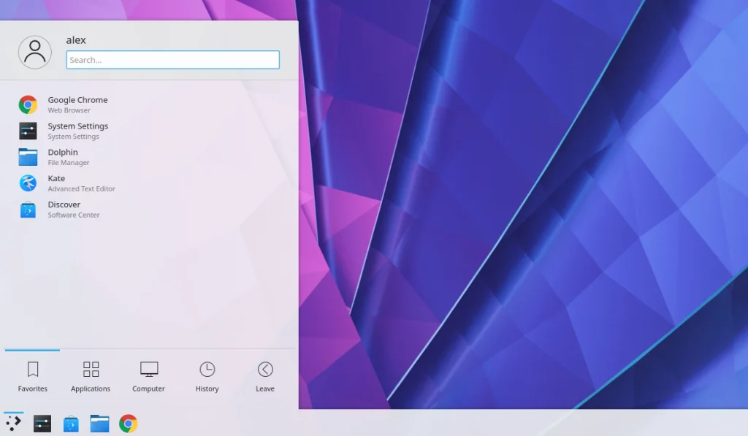
Task: Click the user avatar icon
Action: click(x=34, y=51)
